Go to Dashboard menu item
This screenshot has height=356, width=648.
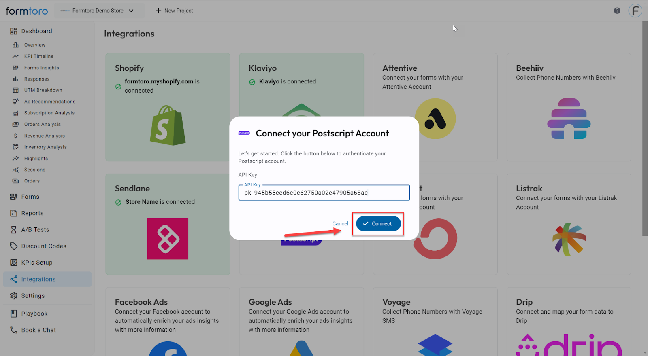[x=36, y=31]
